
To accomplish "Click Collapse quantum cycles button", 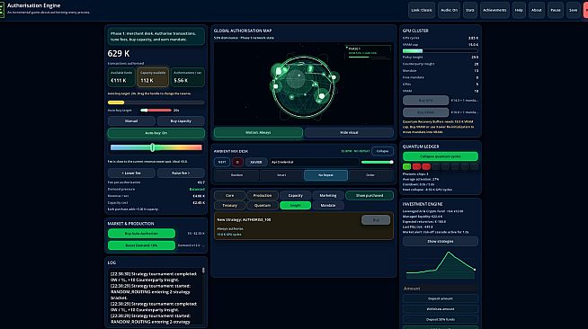I will click(441, 156).
